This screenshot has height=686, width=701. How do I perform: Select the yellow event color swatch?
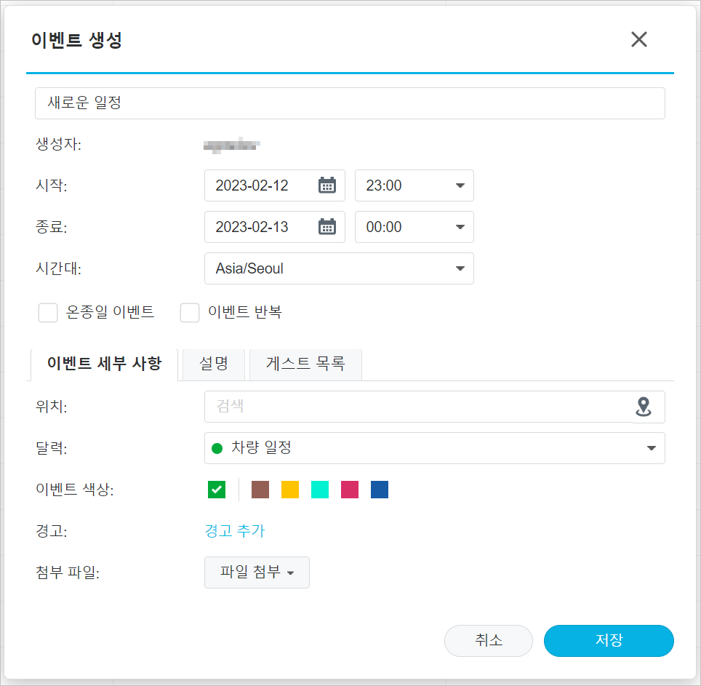[289, 490]
